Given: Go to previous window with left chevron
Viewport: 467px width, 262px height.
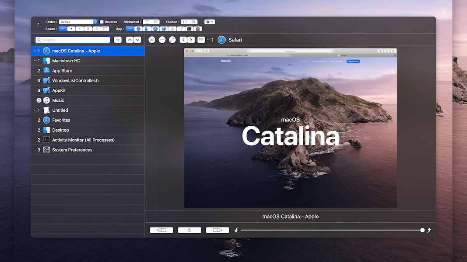Looking at the screenshot, I should pyautogui.click(x=183, y=40).
